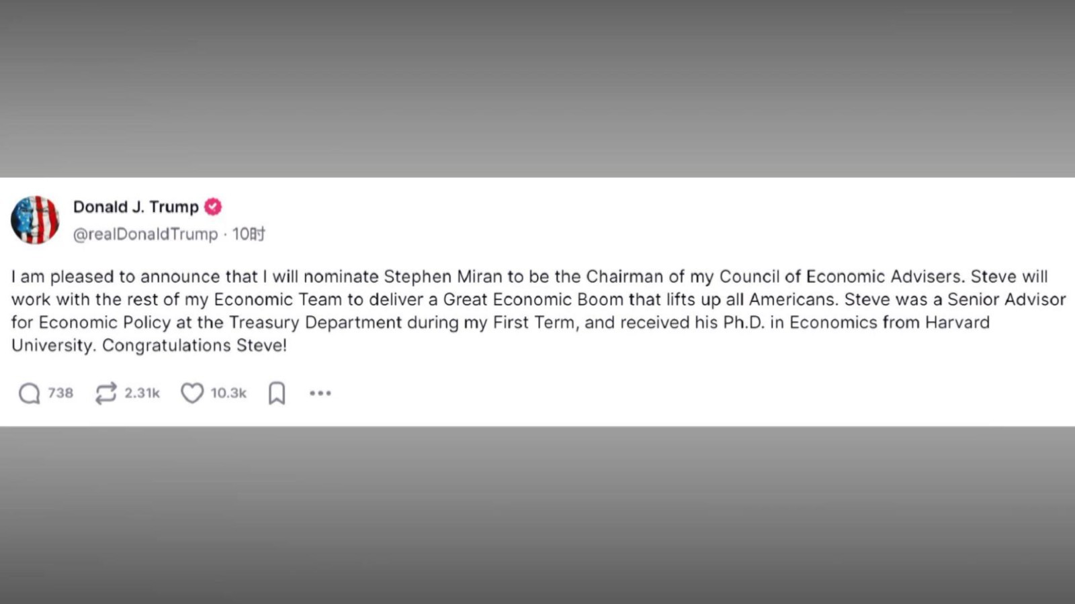Open the Donald J. Trump display name
The image size is (1075, 604).
(x=136, y=207)
